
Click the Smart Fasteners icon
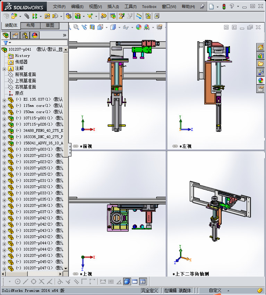(x=47, y=16)
